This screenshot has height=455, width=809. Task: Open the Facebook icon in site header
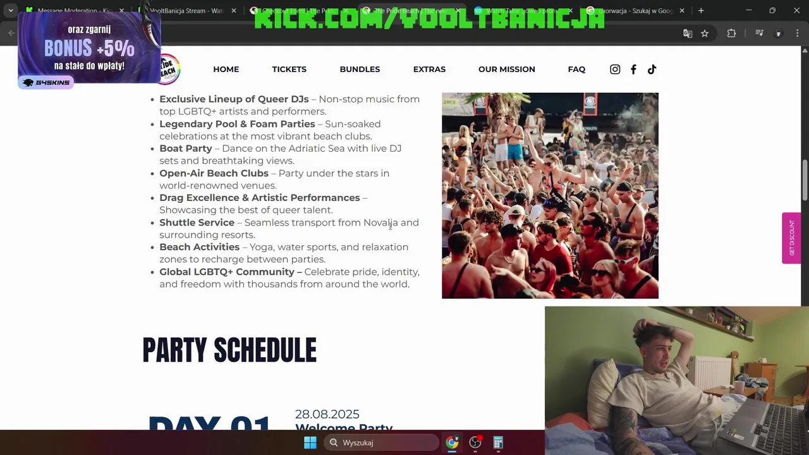(633, 70)
